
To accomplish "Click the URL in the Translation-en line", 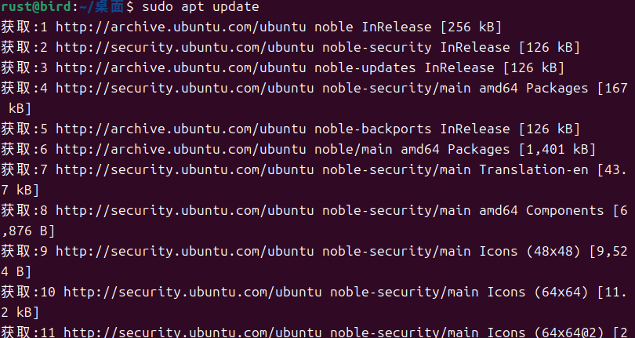I will tap(185, 170).
